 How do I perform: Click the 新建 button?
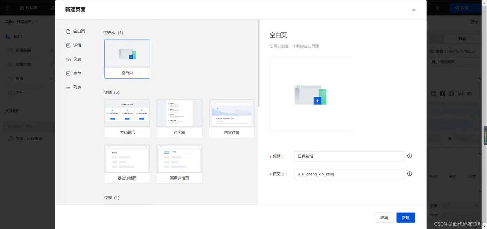tap(406, 218)
